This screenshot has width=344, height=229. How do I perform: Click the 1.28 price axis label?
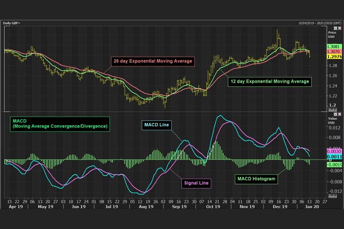click(333, 66)
